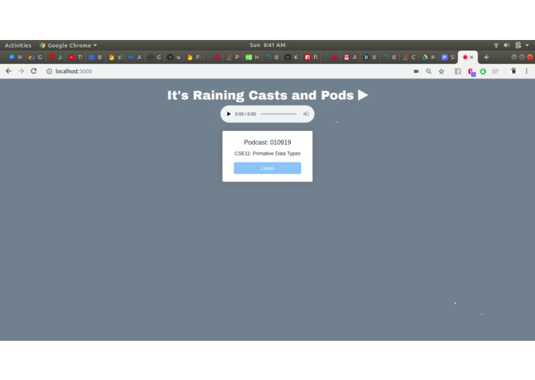Image resolution: width=535 pixels, height=380 pixels.
Task: Click the zoom magnifier icon in address bar
Action: pos(429,72)
